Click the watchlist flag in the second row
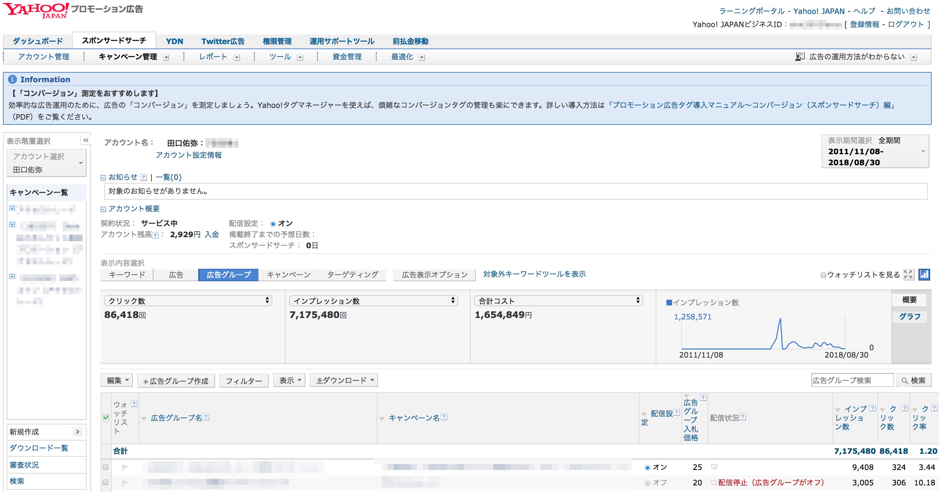Screen dimensions: 939x492 [x=125, y=482]
